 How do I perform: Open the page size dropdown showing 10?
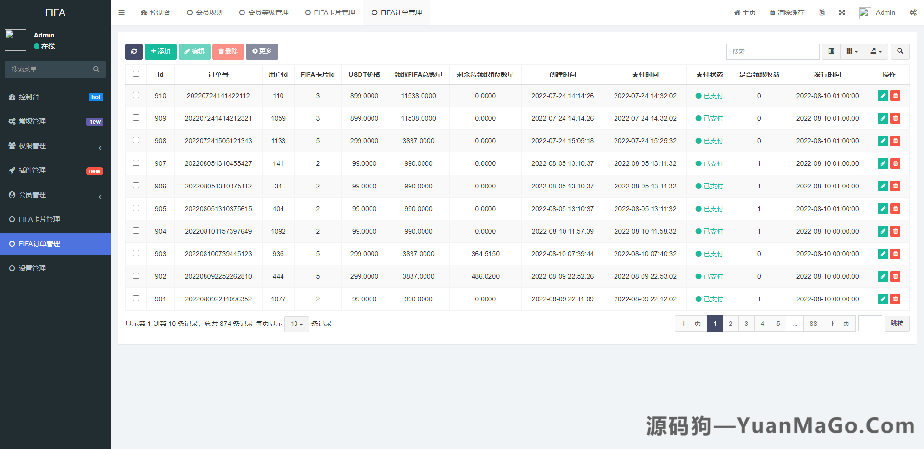[x=296, y=324]
